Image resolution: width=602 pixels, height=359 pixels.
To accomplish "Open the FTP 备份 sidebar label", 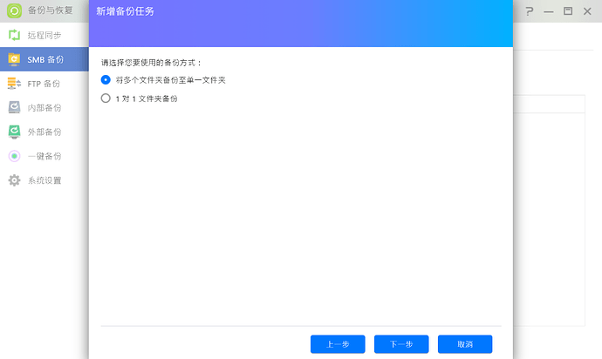I will (x=44, y=84).
